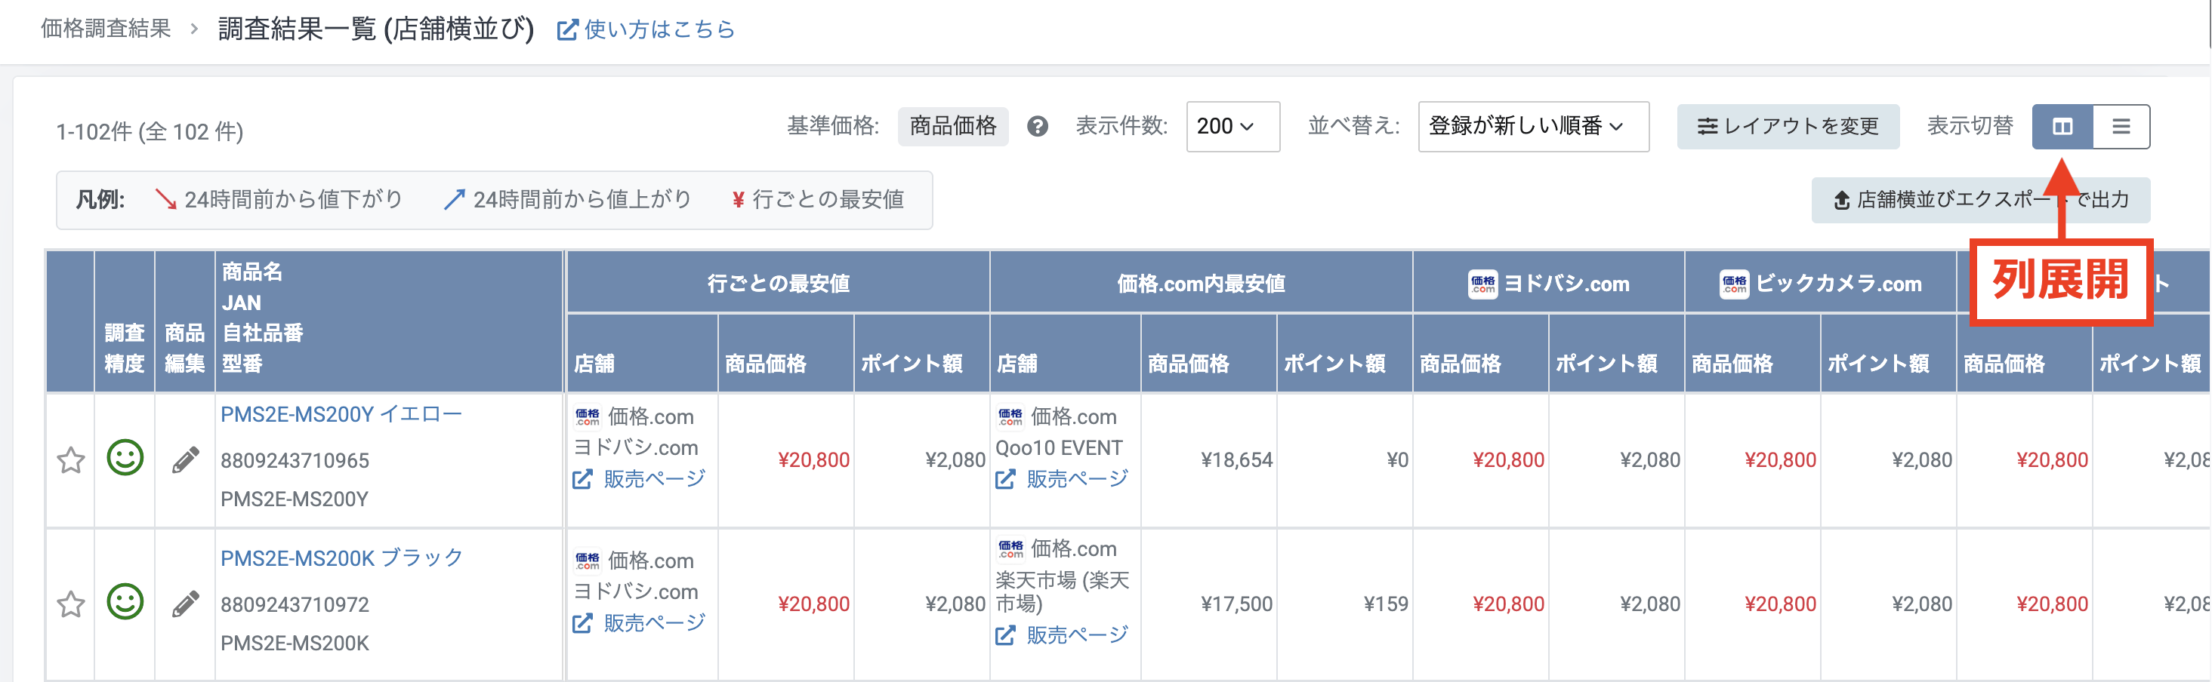Screen dimensions: 2212x682
Task: Click model number PMS2E-MS200Y text
Action: click(295, 499)
